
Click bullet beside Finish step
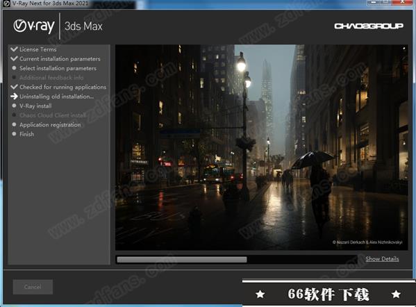coord(14,134)
